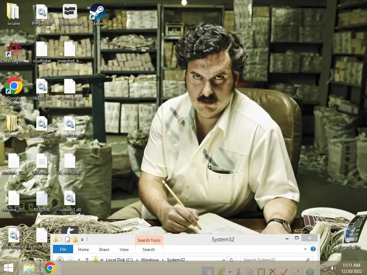The width and height of the screenshot is (367, 275).
Task: Switch to the View ribbon tab
Action: [x=124, y=250]
